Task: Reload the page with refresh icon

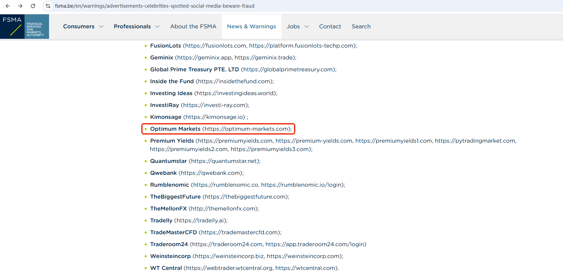Action: click(33, 6)
